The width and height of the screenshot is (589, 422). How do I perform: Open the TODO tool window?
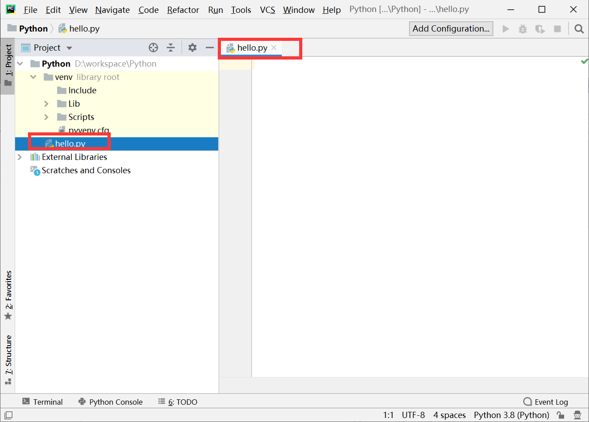pyautogui.click(x=177, y=402)
